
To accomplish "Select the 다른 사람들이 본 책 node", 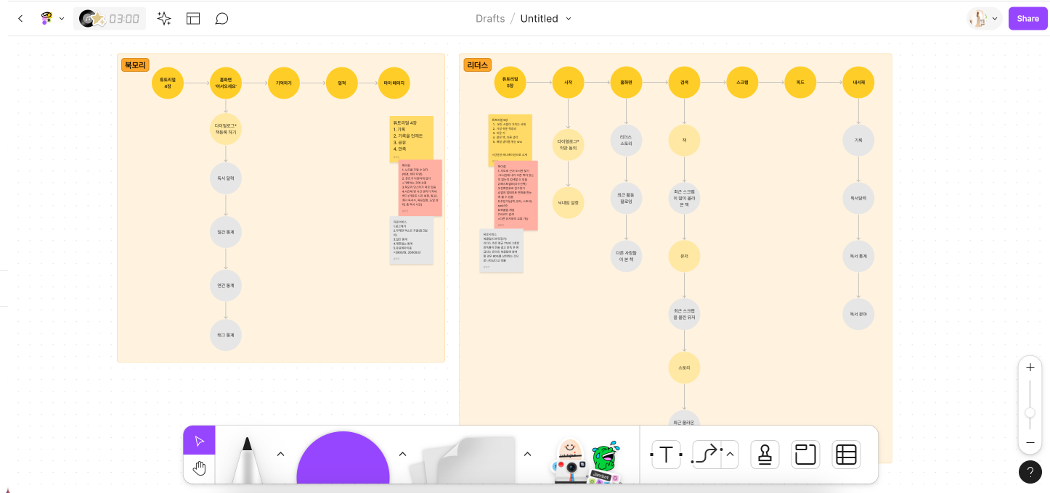I will click(x=626, y=256).
